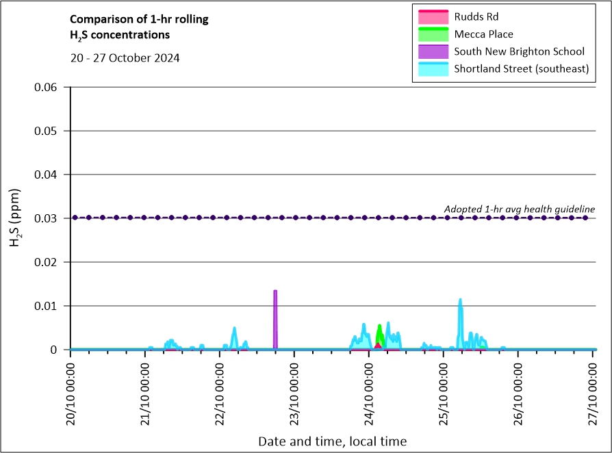
Task: Select the Rudds Rd legend label
Action: (478, 16)
